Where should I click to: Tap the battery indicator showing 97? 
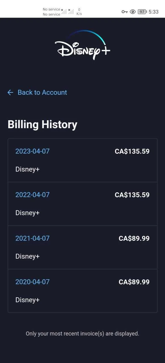142,12
